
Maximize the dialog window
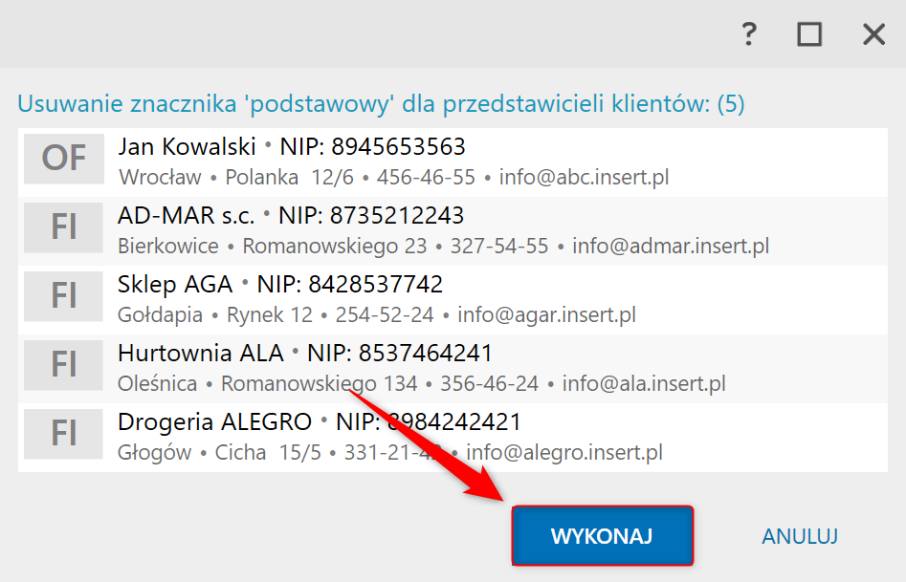(x=809, y=34)
